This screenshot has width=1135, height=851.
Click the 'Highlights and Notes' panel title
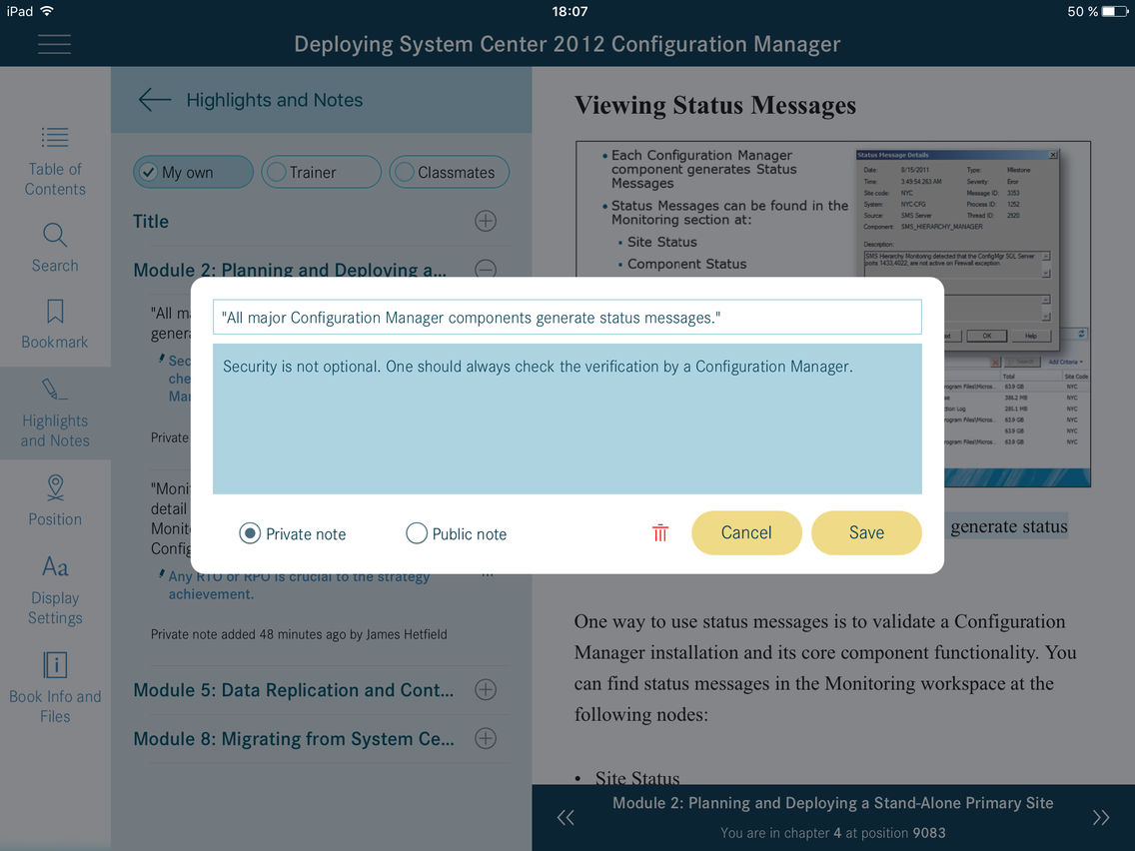click(275, 100)
